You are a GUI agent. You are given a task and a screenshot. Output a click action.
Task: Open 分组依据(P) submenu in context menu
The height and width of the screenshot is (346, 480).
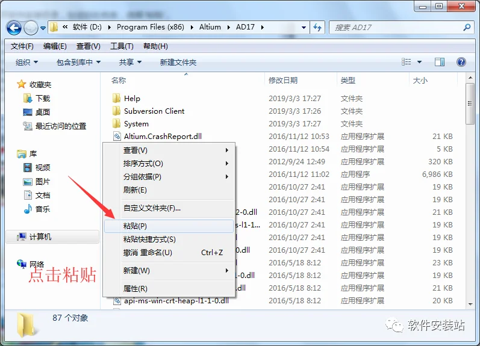click(x=169, y=177)
